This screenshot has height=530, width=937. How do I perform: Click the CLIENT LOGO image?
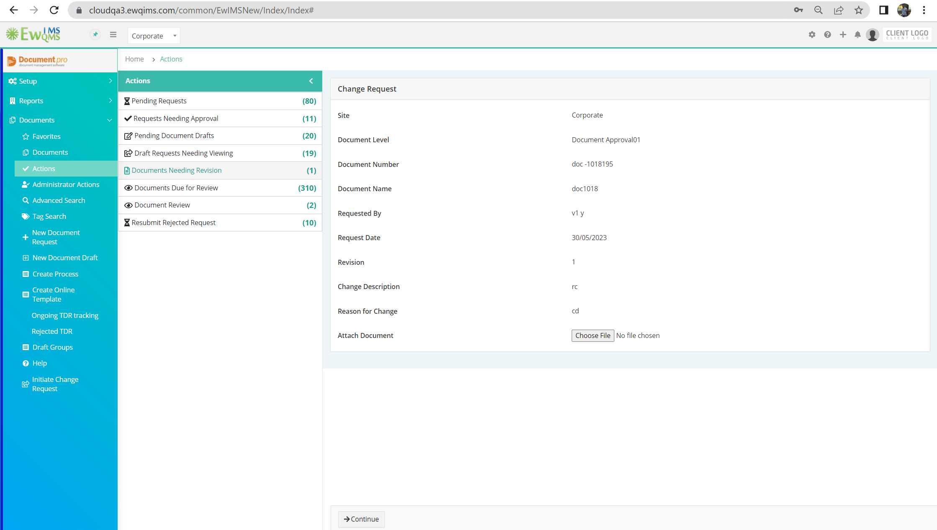pyautogui.click(x=907, y=35)
